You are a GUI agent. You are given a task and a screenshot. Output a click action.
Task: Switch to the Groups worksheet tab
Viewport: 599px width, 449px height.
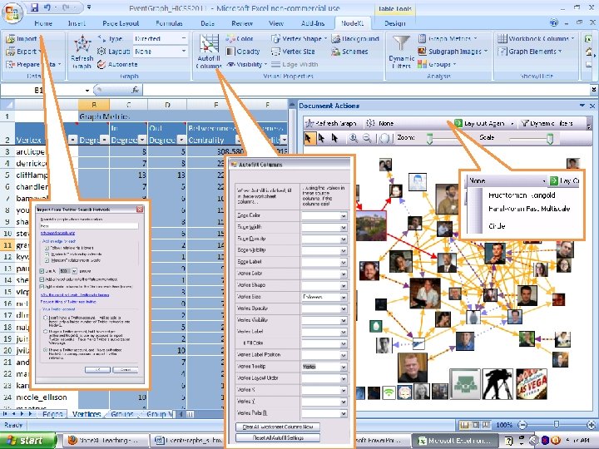tap(122, 414)
